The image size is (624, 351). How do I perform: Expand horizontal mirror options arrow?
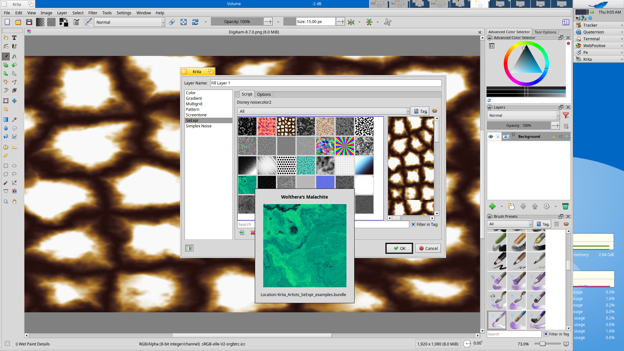(x=359, y=22)
